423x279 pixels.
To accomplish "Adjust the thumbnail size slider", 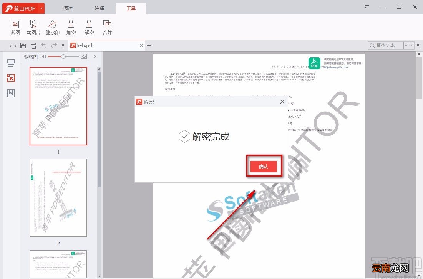I will click(x=63, y=57).
